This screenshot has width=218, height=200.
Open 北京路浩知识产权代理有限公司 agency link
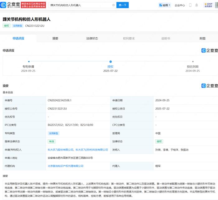[x=65, y=166]
